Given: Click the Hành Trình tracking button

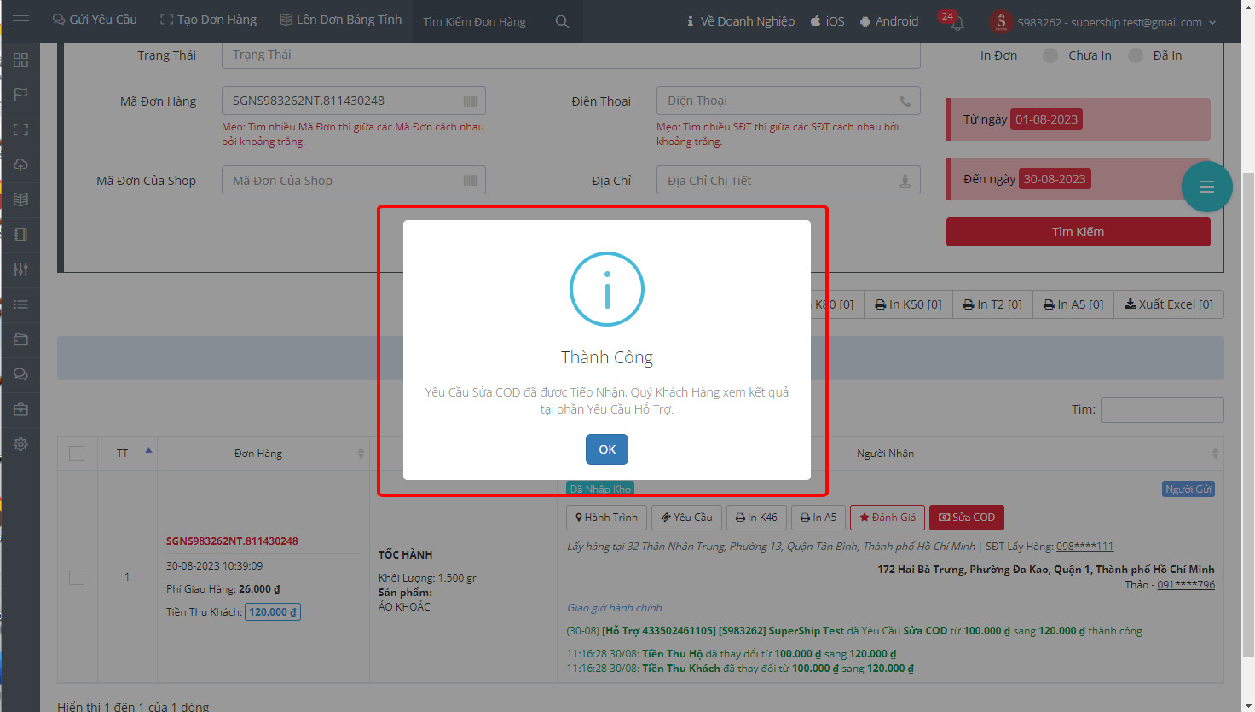Looking at the screenshot, I should point(606,518).
